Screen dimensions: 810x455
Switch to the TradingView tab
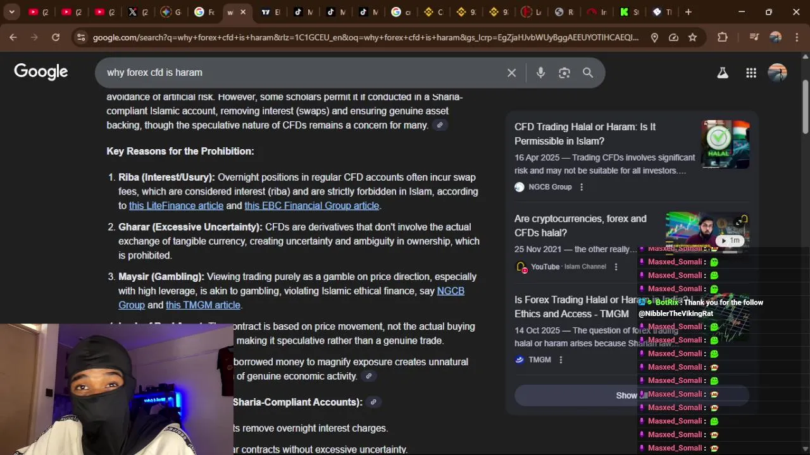coord(271,12)
